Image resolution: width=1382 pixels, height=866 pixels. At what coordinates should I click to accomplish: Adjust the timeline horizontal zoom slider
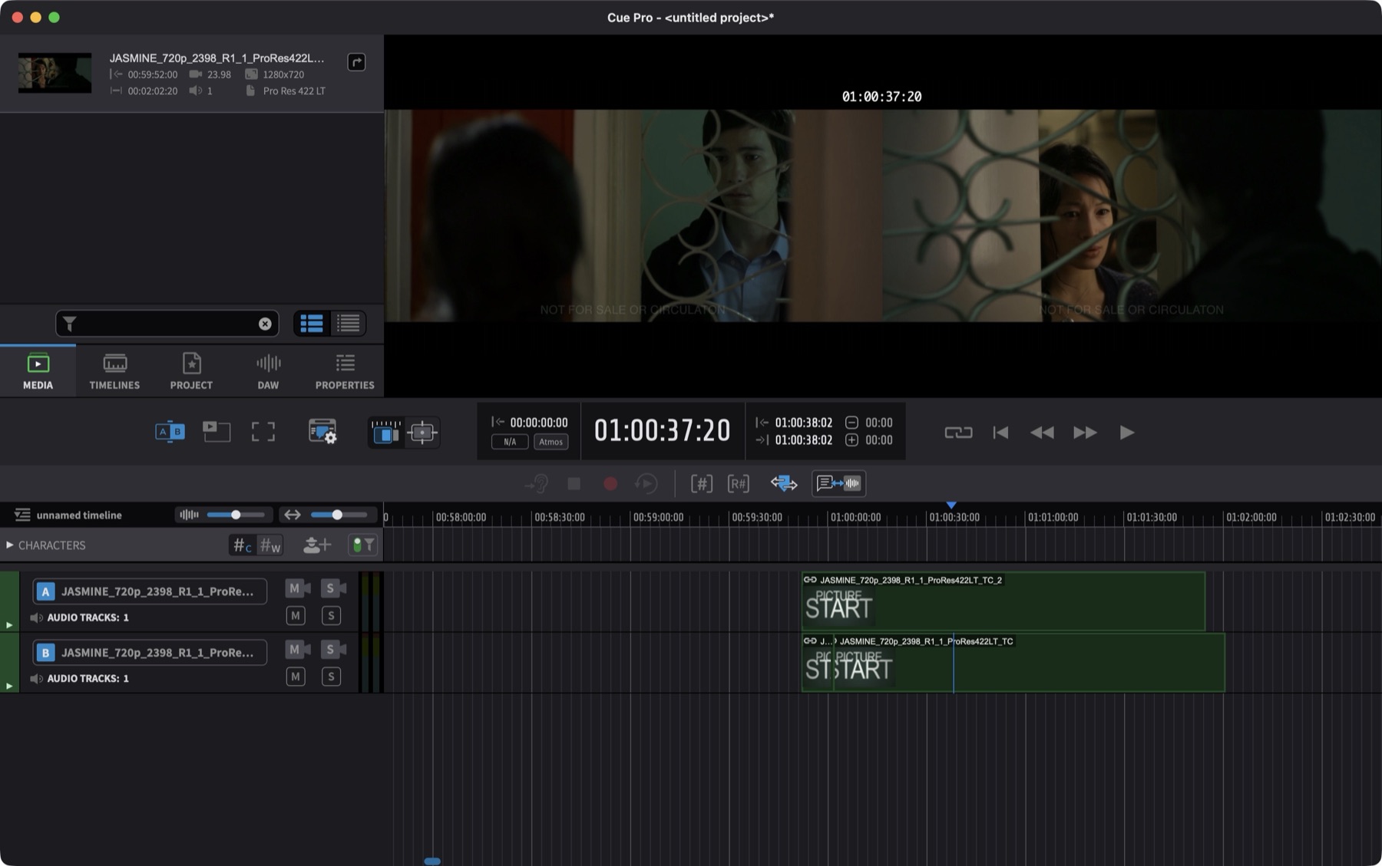337,515
